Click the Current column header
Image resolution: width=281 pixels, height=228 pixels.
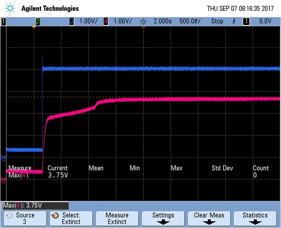point(58,168)
